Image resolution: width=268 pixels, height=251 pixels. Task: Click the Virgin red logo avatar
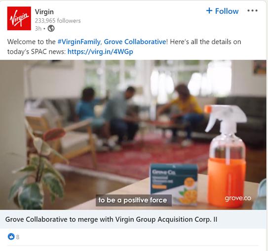pos(19,18)
